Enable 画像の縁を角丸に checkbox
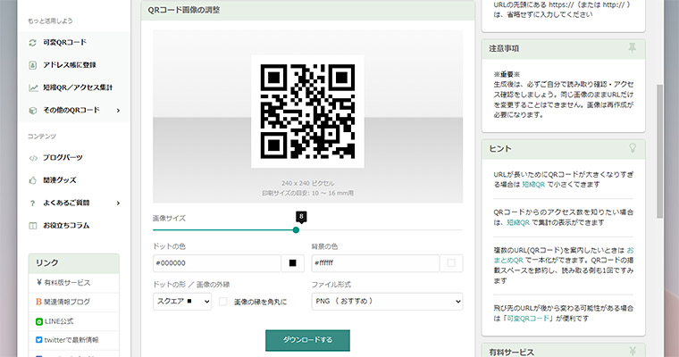Screen dimensions: 679x357 (223, 302)
